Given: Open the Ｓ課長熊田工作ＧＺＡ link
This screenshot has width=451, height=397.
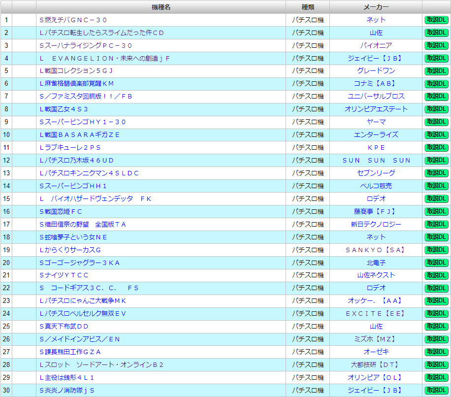Looking at the screenshot, I should point(70,352).
